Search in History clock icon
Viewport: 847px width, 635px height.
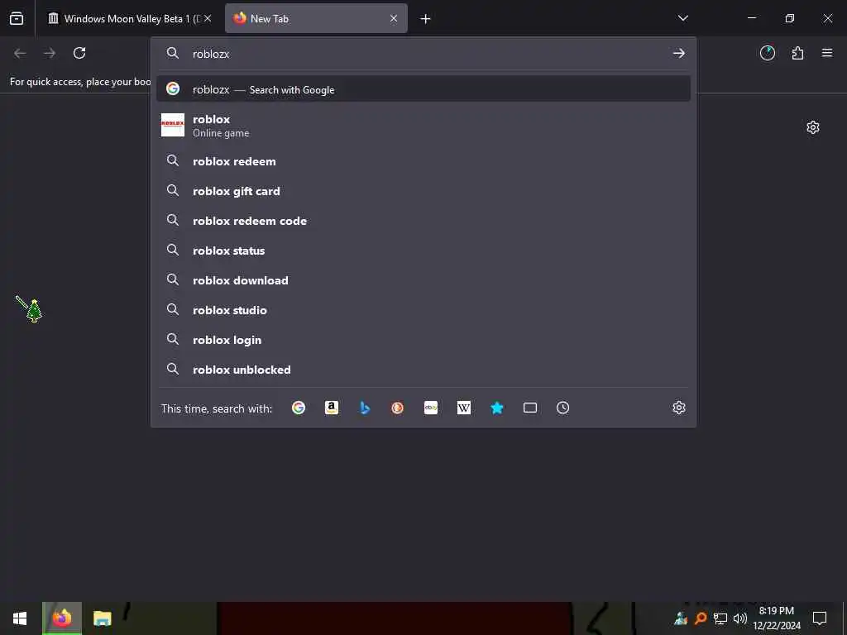pos(562,408)
